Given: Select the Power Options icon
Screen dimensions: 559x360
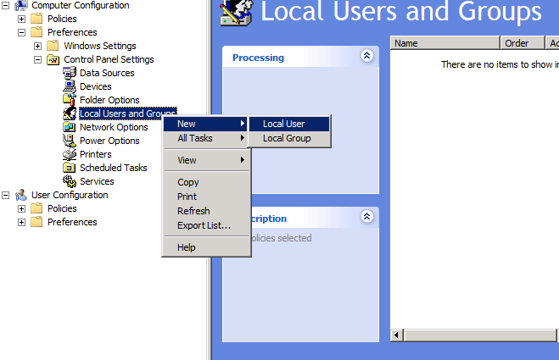Looking at the screenshot, I should [x=70, y=141].
